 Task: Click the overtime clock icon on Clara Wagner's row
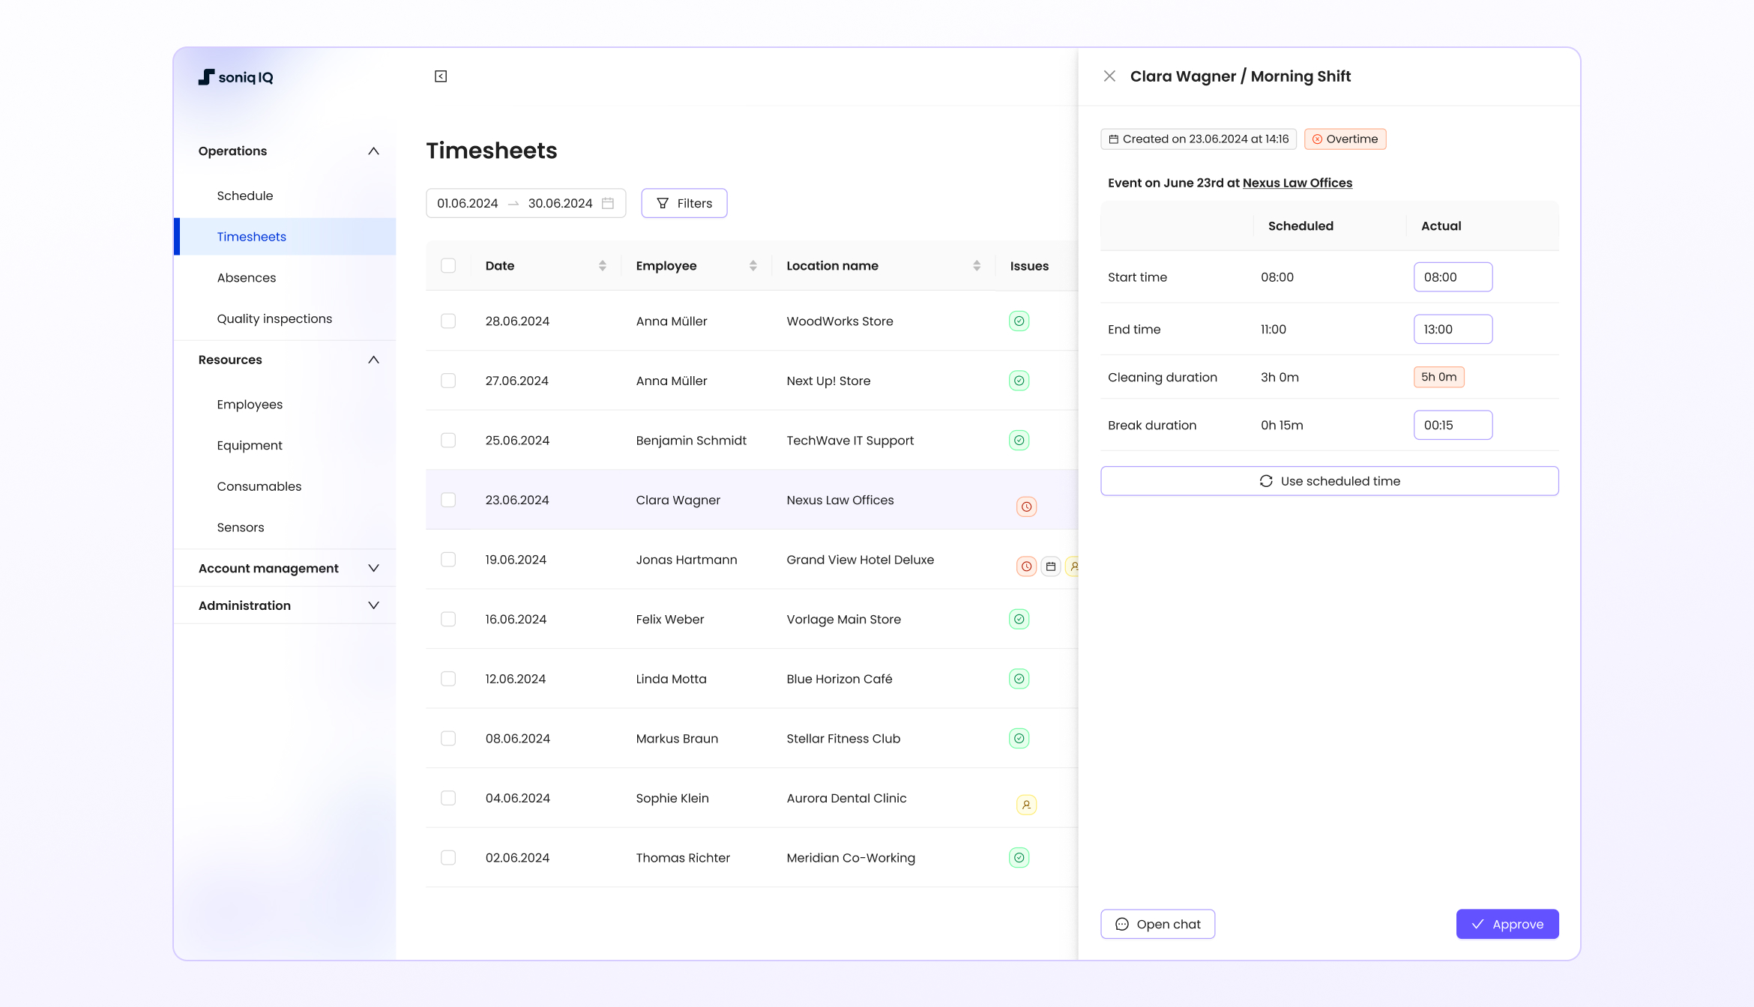coord(1025,506)
